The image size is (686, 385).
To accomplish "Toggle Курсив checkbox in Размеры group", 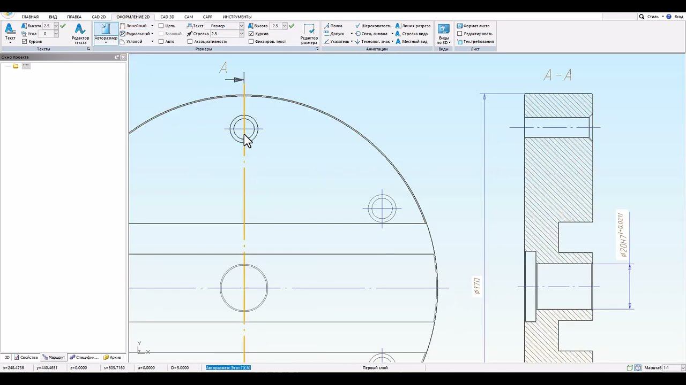I will coord(251,34).
